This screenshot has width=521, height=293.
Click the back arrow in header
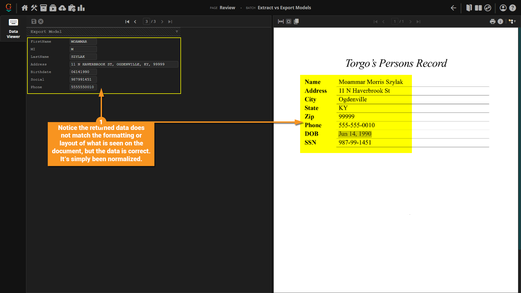coord(453,8)
